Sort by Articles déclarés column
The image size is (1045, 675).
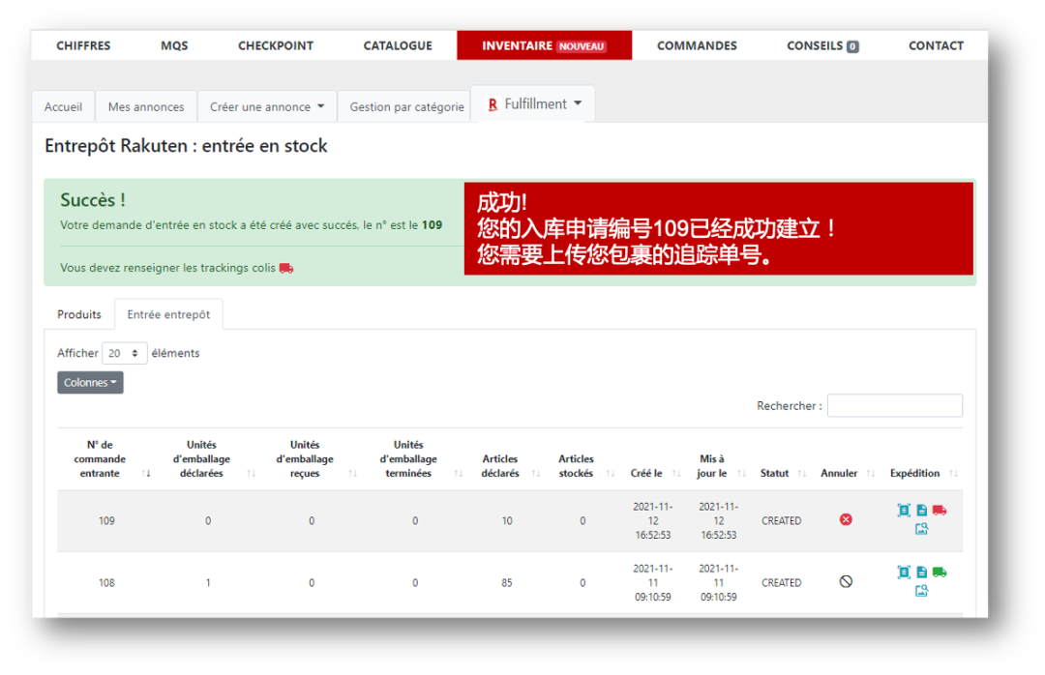(x=536, y=474)
